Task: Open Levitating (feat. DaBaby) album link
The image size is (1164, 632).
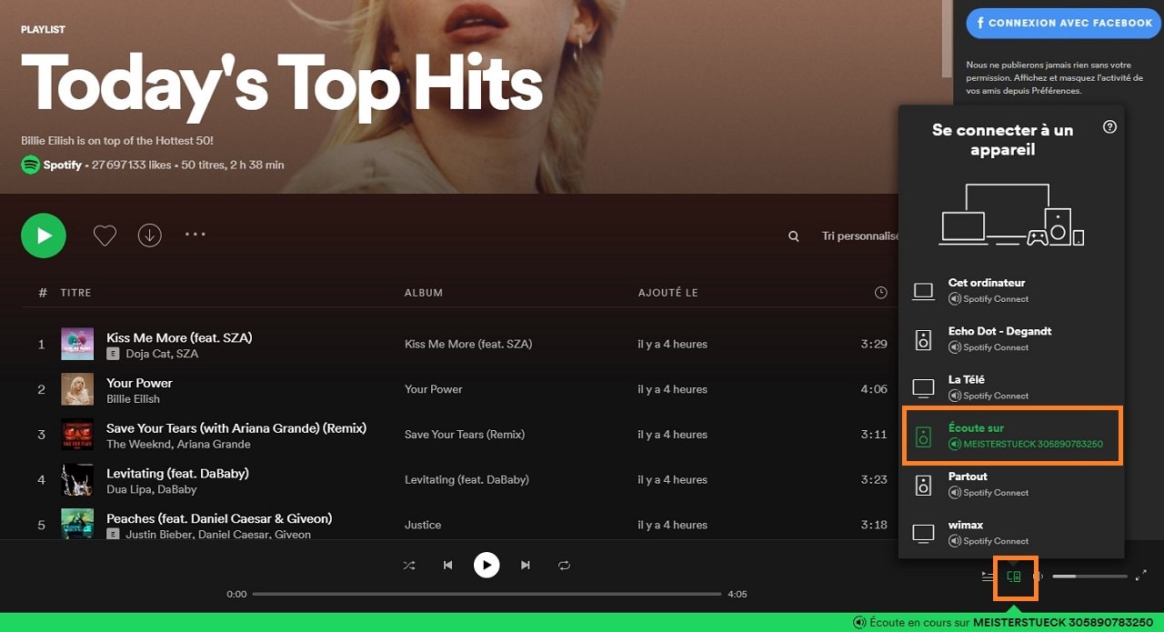Action: (x=467, y=479)
